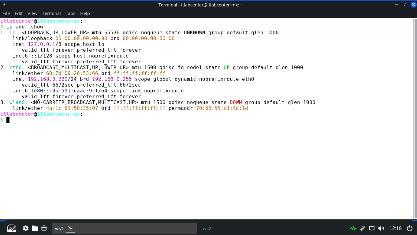Open the web browser globe icon
The height and width of the screenshot is (235, 417).
pyautogui.click(x=44, y=228)
